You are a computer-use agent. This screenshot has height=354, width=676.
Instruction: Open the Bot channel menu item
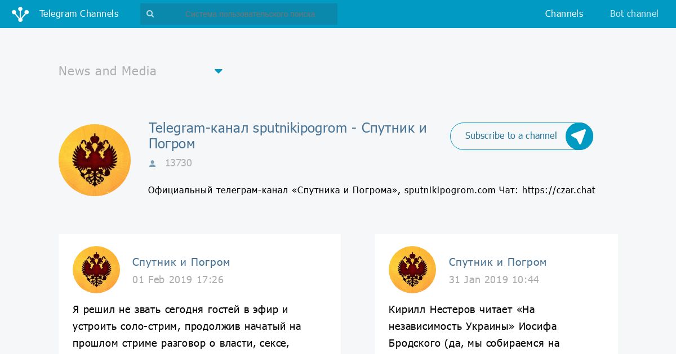634,14
